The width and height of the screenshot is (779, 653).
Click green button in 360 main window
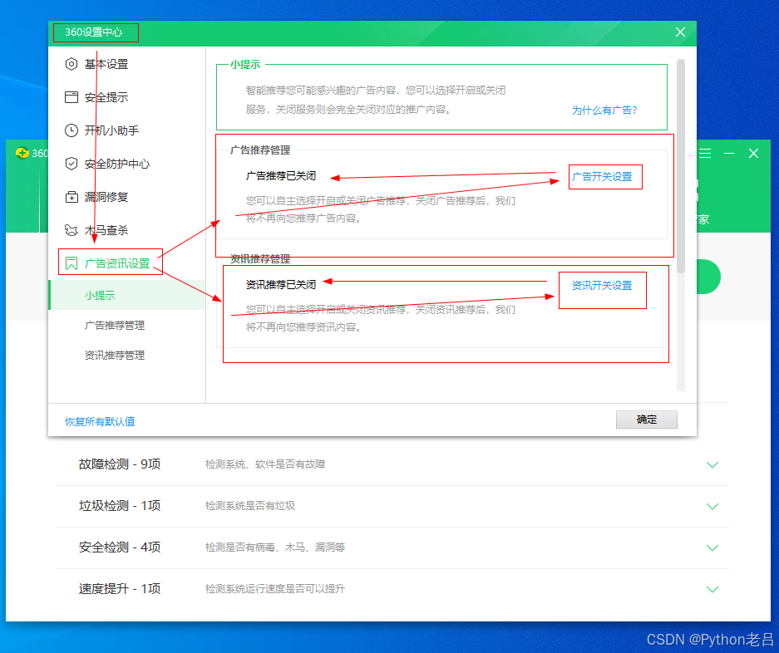pyautogui.click(x=709, y=277)
